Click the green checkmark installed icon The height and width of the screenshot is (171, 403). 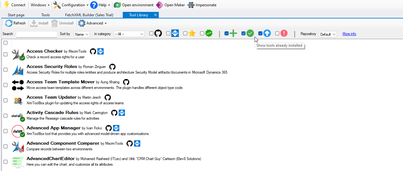tap(250, 33)
